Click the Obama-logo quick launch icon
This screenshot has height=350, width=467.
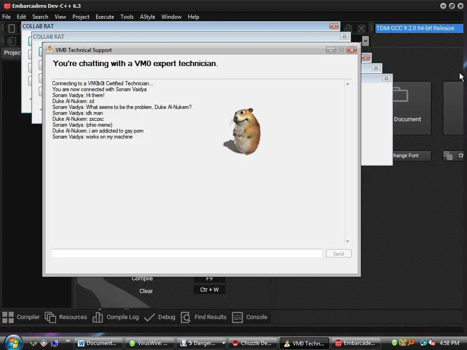44,343
